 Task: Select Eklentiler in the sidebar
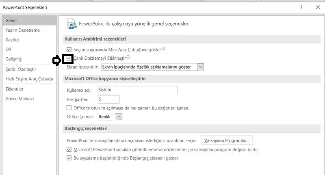(x=15, y=89)
